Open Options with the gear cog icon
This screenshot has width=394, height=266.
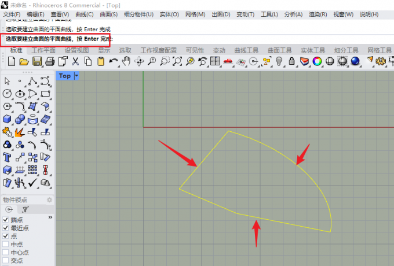pos(381,61)
